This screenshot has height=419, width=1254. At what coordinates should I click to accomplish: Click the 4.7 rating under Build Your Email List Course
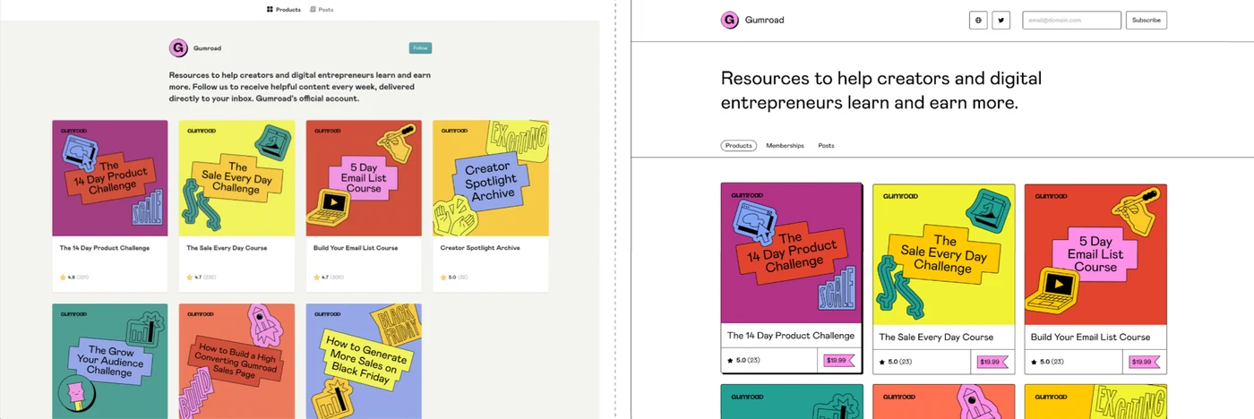click(x=329, y=278)
